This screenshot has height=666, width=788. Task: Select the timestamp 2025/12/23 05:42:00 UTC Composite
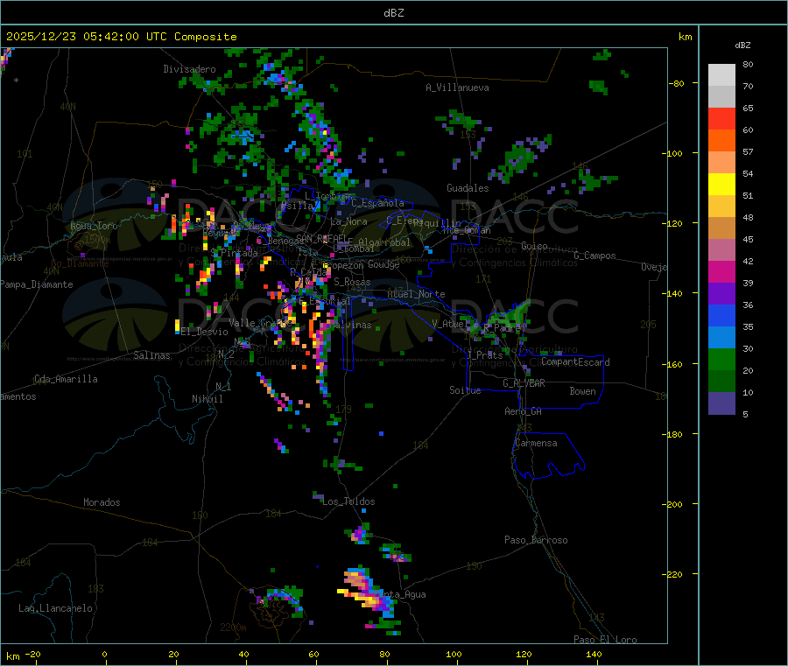[121, 37]
